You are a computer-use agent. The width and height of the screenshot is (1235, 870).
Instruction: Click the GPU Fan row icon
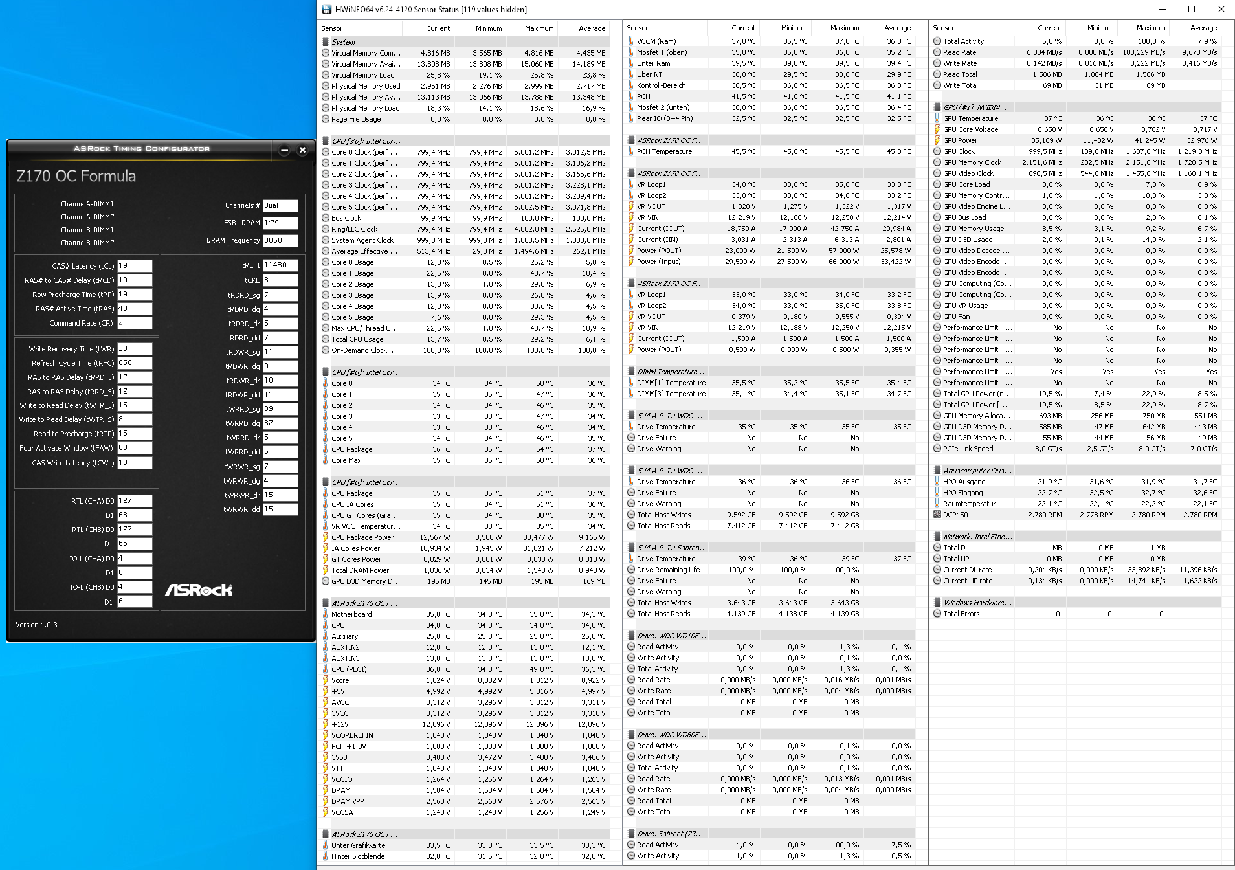[937, 317]
